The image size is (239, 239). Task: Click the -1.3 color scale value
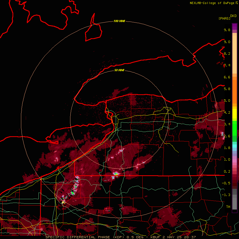tap(226, 195)
